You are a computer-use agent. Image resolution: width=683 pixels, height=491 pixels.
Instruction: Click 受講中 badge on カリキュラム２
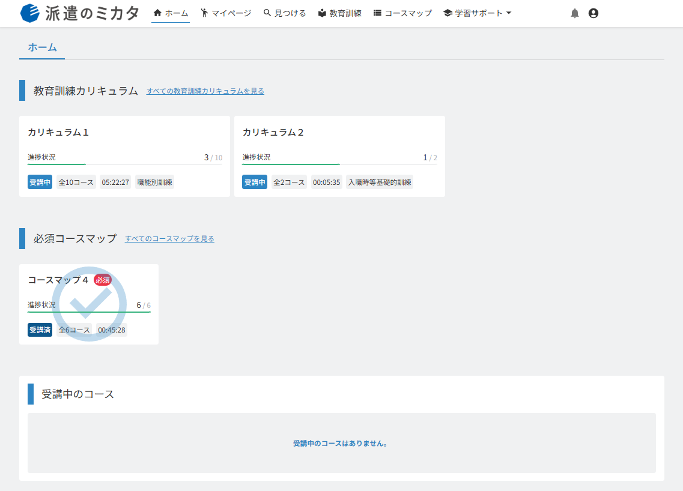click(254, 182)
